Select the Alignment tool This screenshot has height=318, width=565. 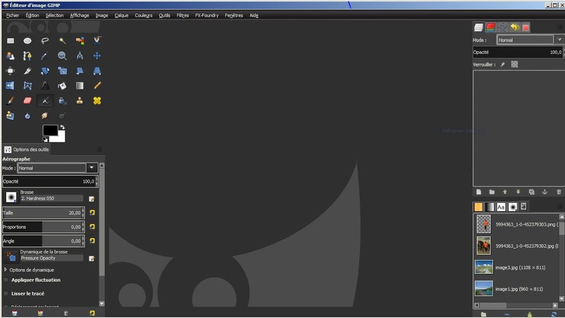click(10, 71)
